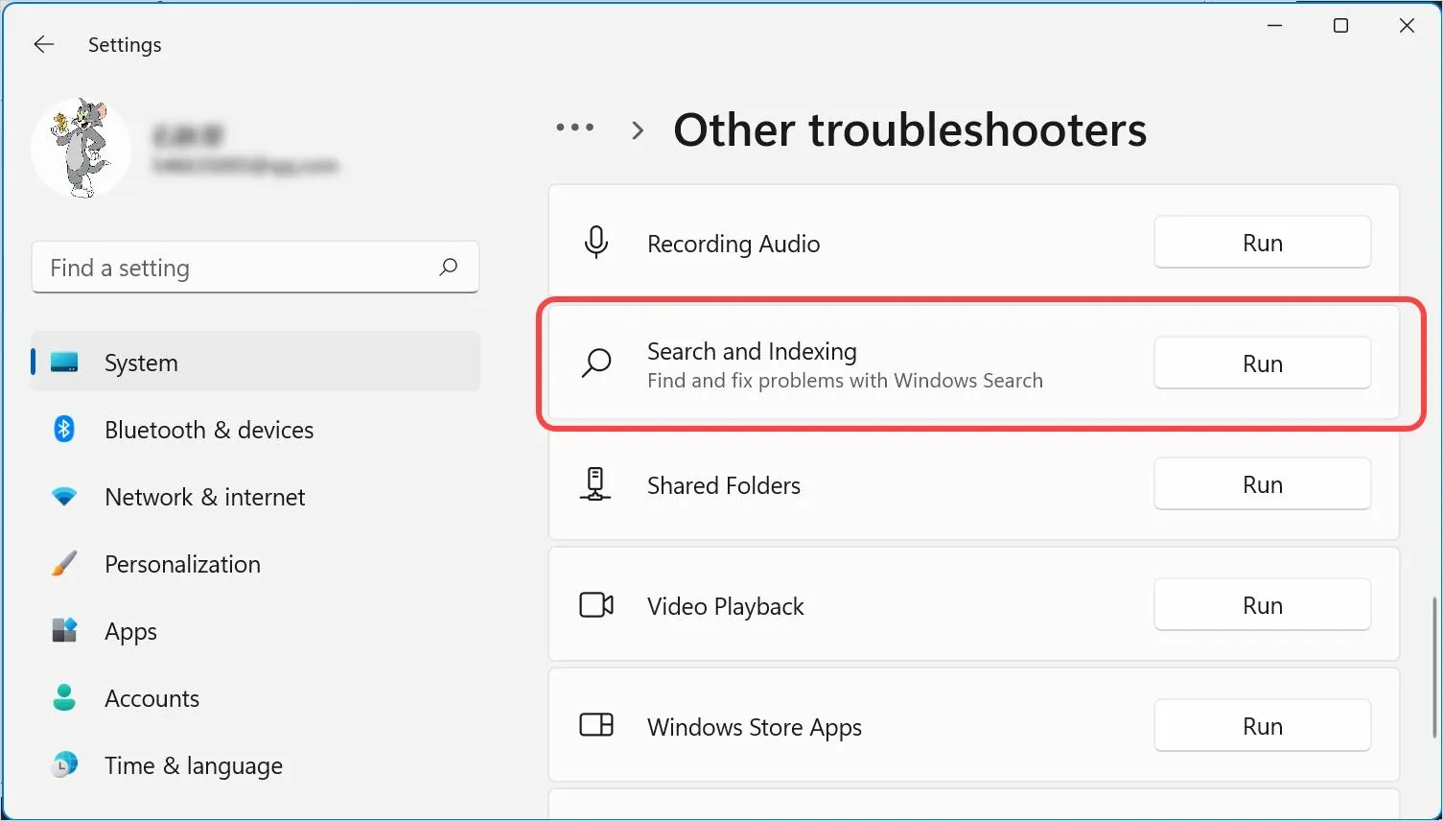Run the Shared Folders troubleshooter
Viewport: 1443px width, 821px height.
[x=1262, y=484]
